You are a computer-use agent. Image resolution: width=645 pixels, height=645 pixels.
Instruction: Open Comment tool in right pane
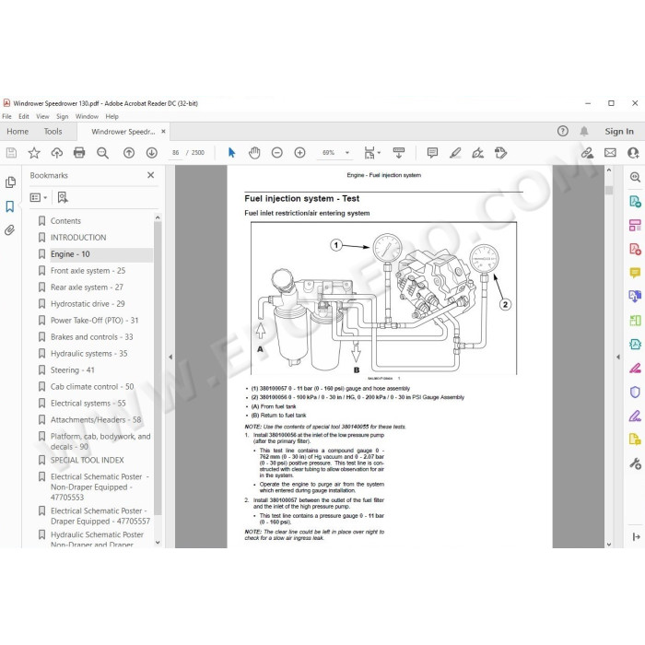635,272
